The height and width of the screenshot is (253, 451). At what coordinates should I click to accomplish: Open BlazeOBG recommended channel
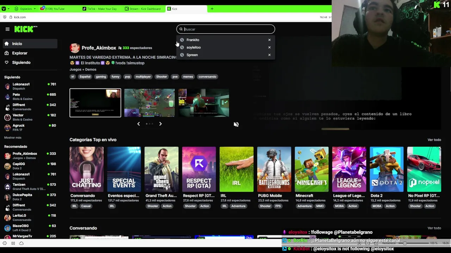[30, 228]
